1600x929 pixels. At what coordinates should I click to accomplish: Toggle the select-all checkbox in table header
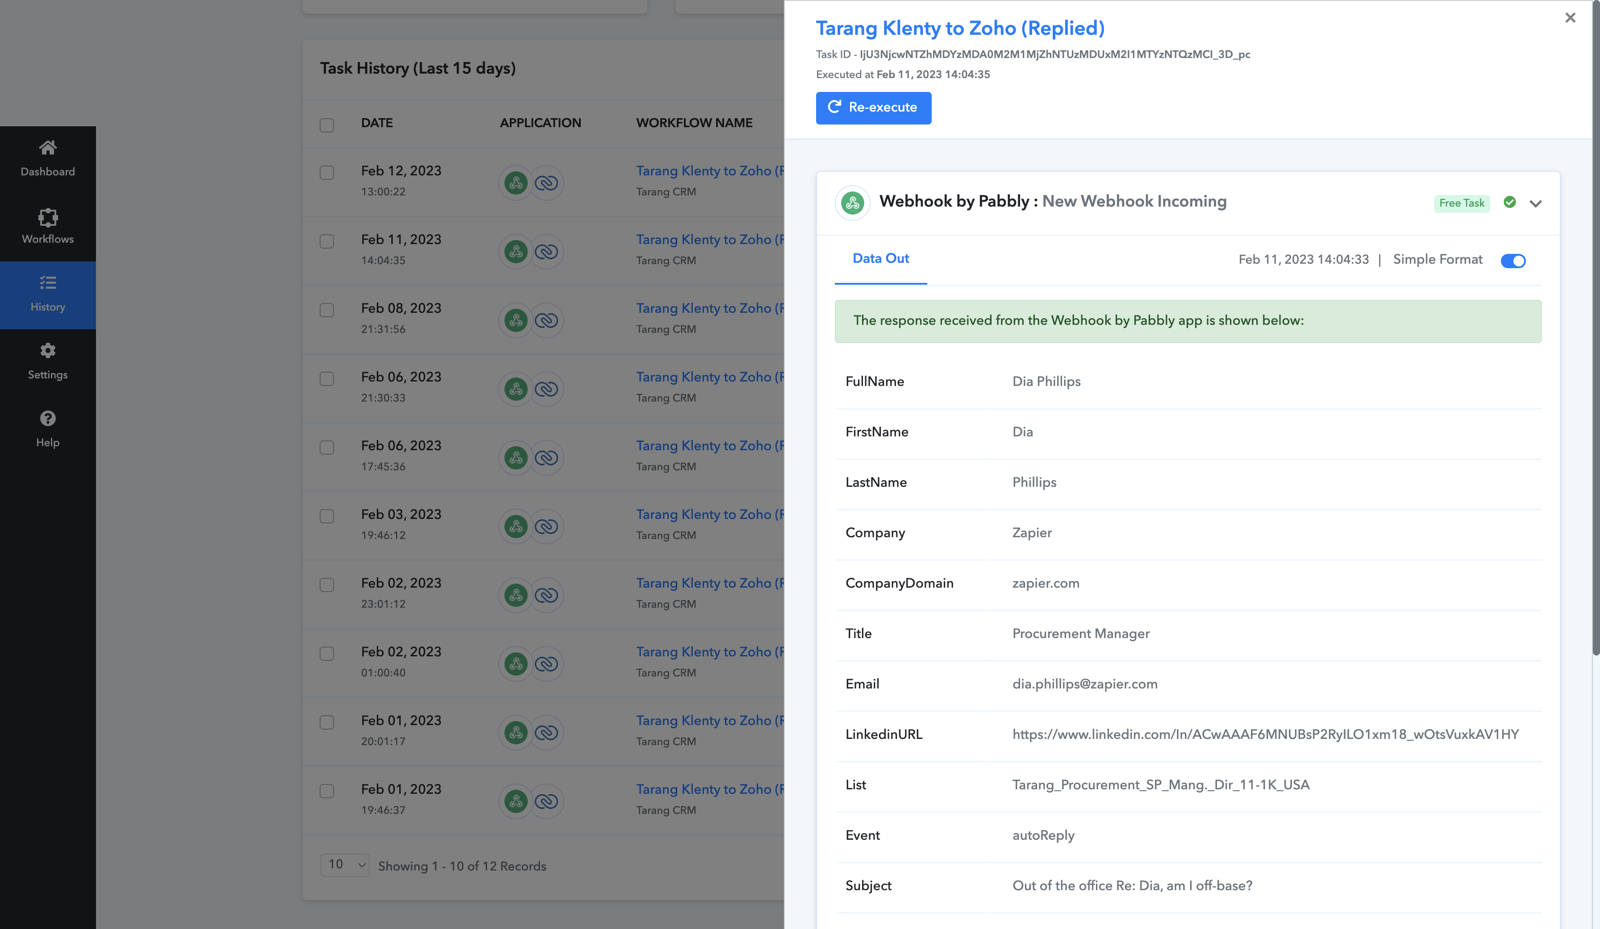[x=327, y=125]
